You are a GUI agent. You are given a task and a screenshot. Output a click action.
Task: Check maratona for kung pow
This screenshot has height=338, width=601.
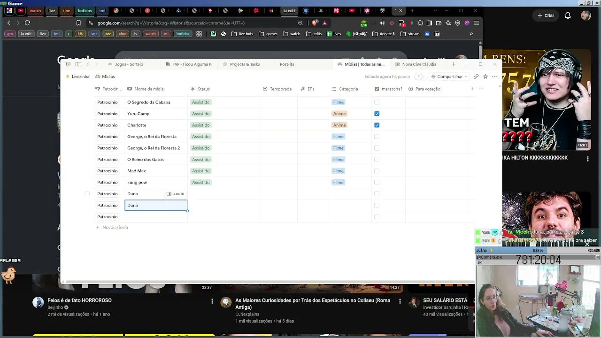[377, 183]
